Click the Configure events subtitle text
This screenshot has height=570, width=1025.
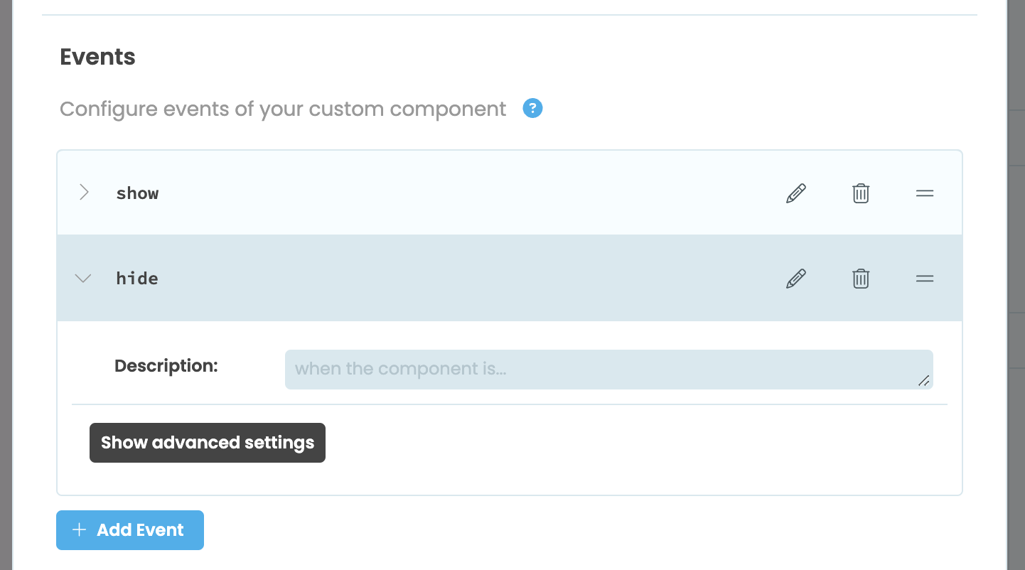tap(283, 109)
